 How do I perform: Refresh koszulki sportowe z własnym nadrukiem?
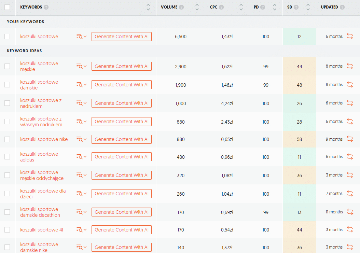click(350, 122)
